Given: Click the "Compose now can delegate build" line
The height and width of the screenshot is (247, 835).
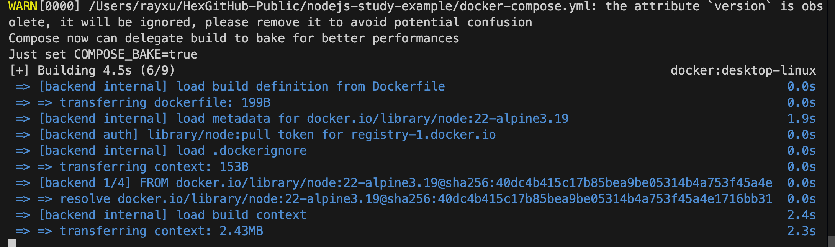Looking at the screenshot, I should pos(234,39).
